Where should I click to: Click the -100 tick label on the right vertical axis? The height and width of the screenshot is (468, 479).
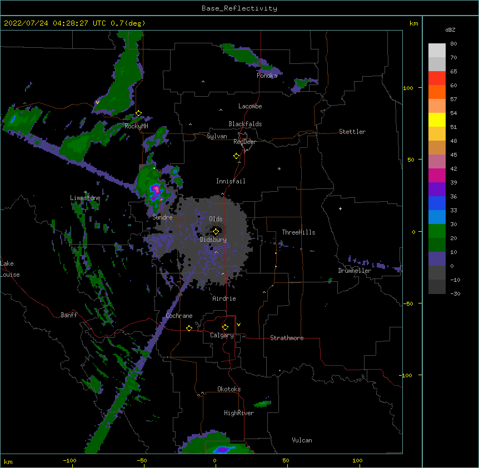tap(406, 375)
